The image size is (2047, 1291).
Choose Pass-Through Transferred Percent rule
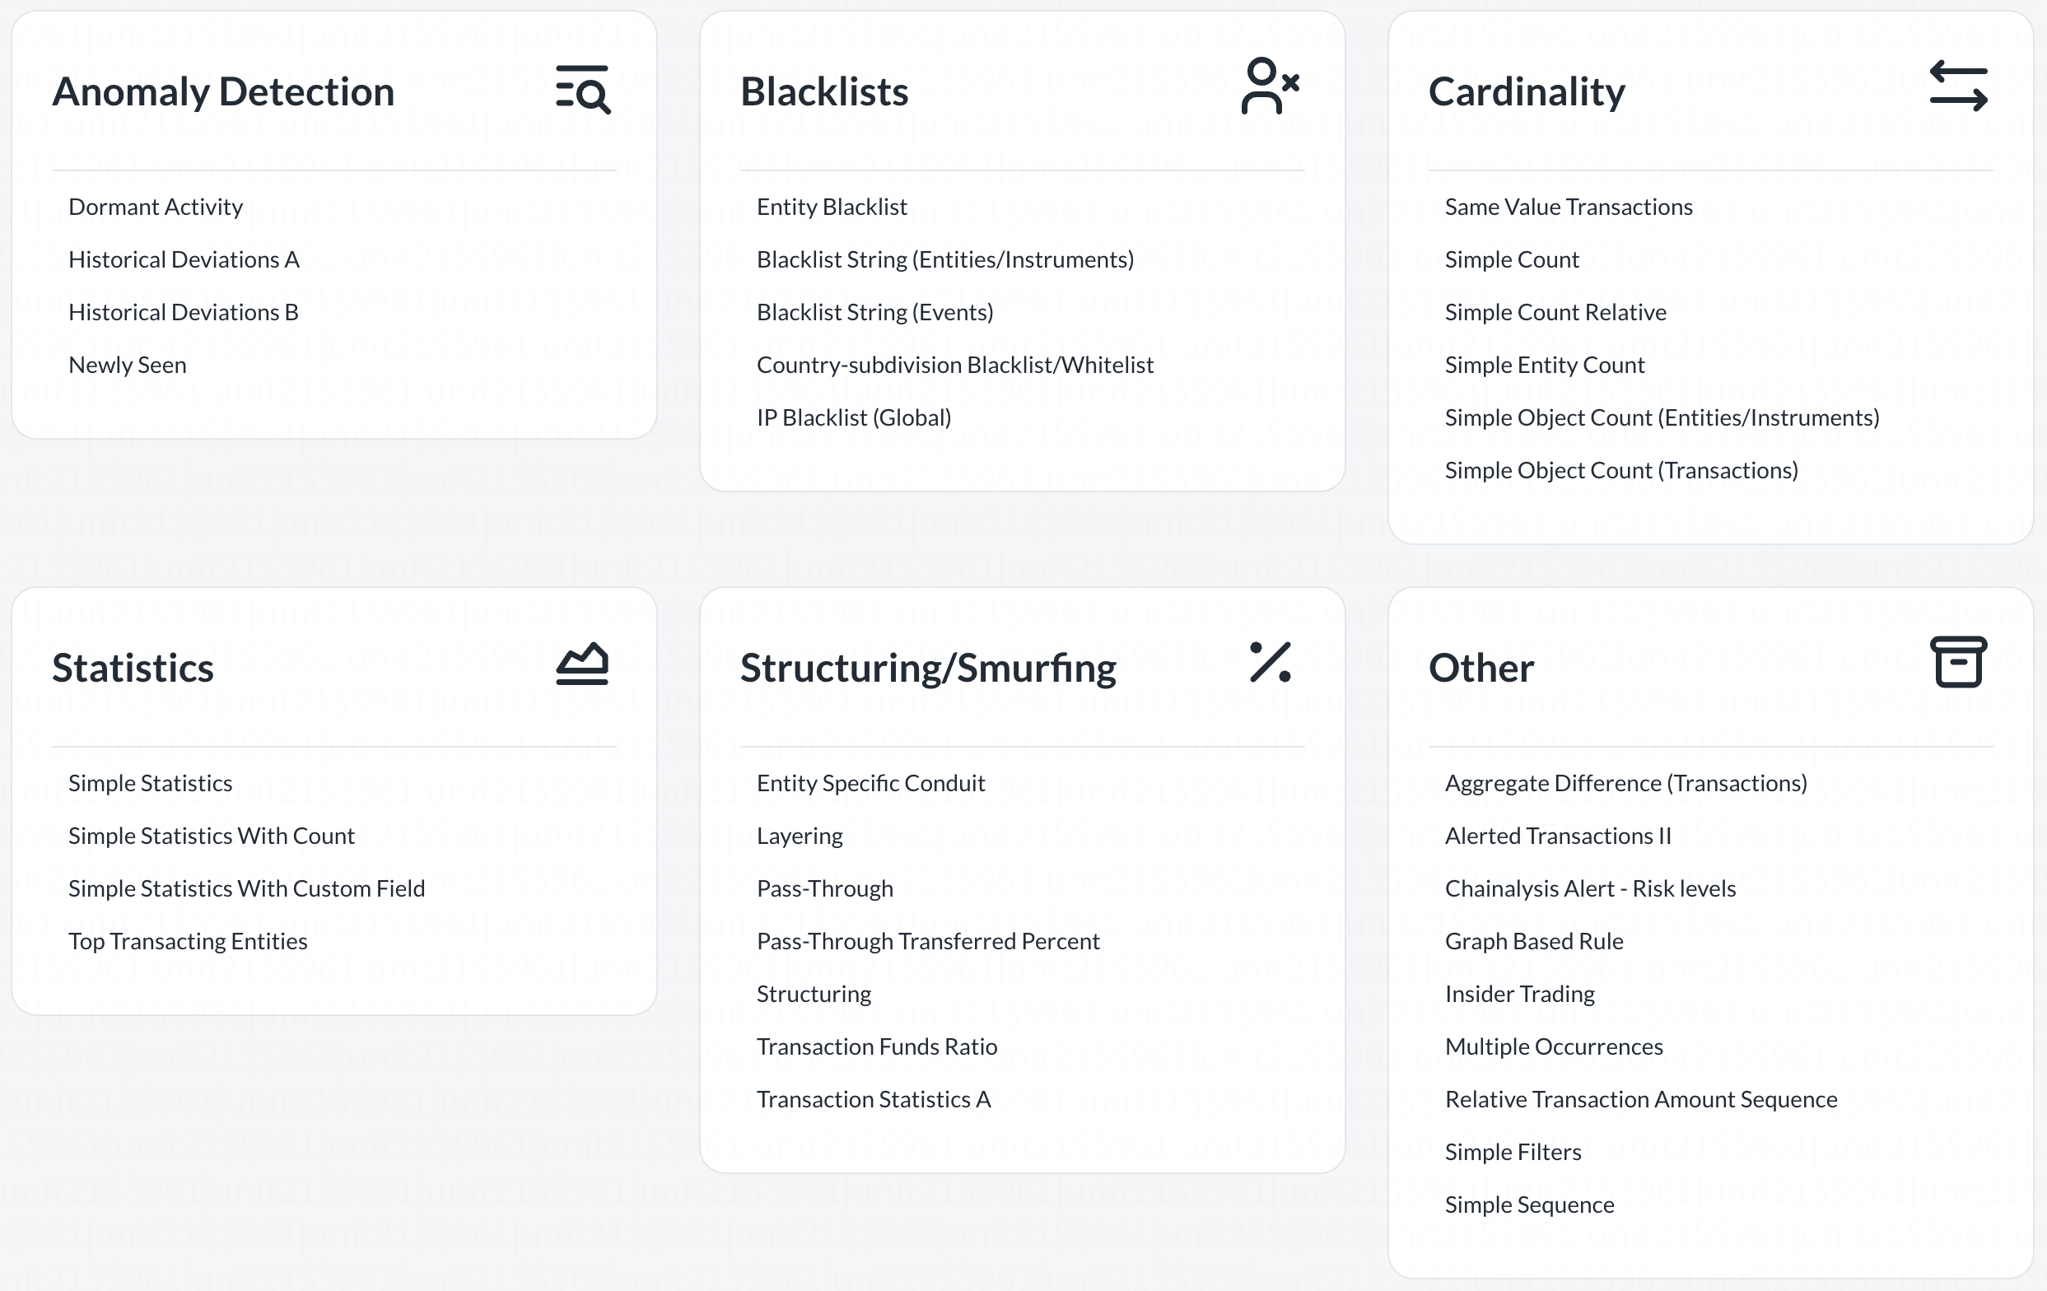927,941
